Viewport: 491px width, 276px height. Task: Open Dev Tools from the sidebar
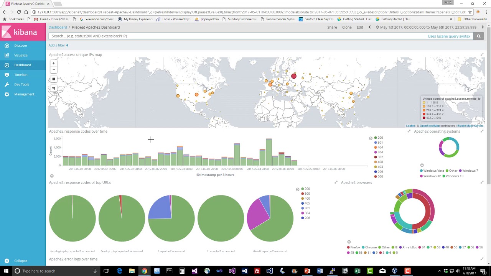[23, 84]
